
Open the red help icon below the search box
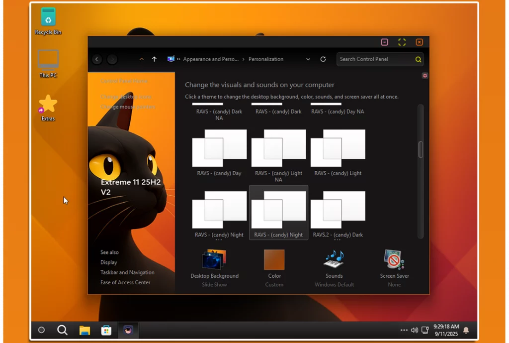coord(424,76)
